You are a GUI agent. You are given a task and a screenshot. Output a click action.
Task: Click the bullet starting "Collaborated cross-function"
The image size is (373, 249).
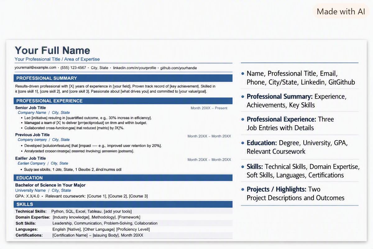pyautogui.click(x=74, y=128)
